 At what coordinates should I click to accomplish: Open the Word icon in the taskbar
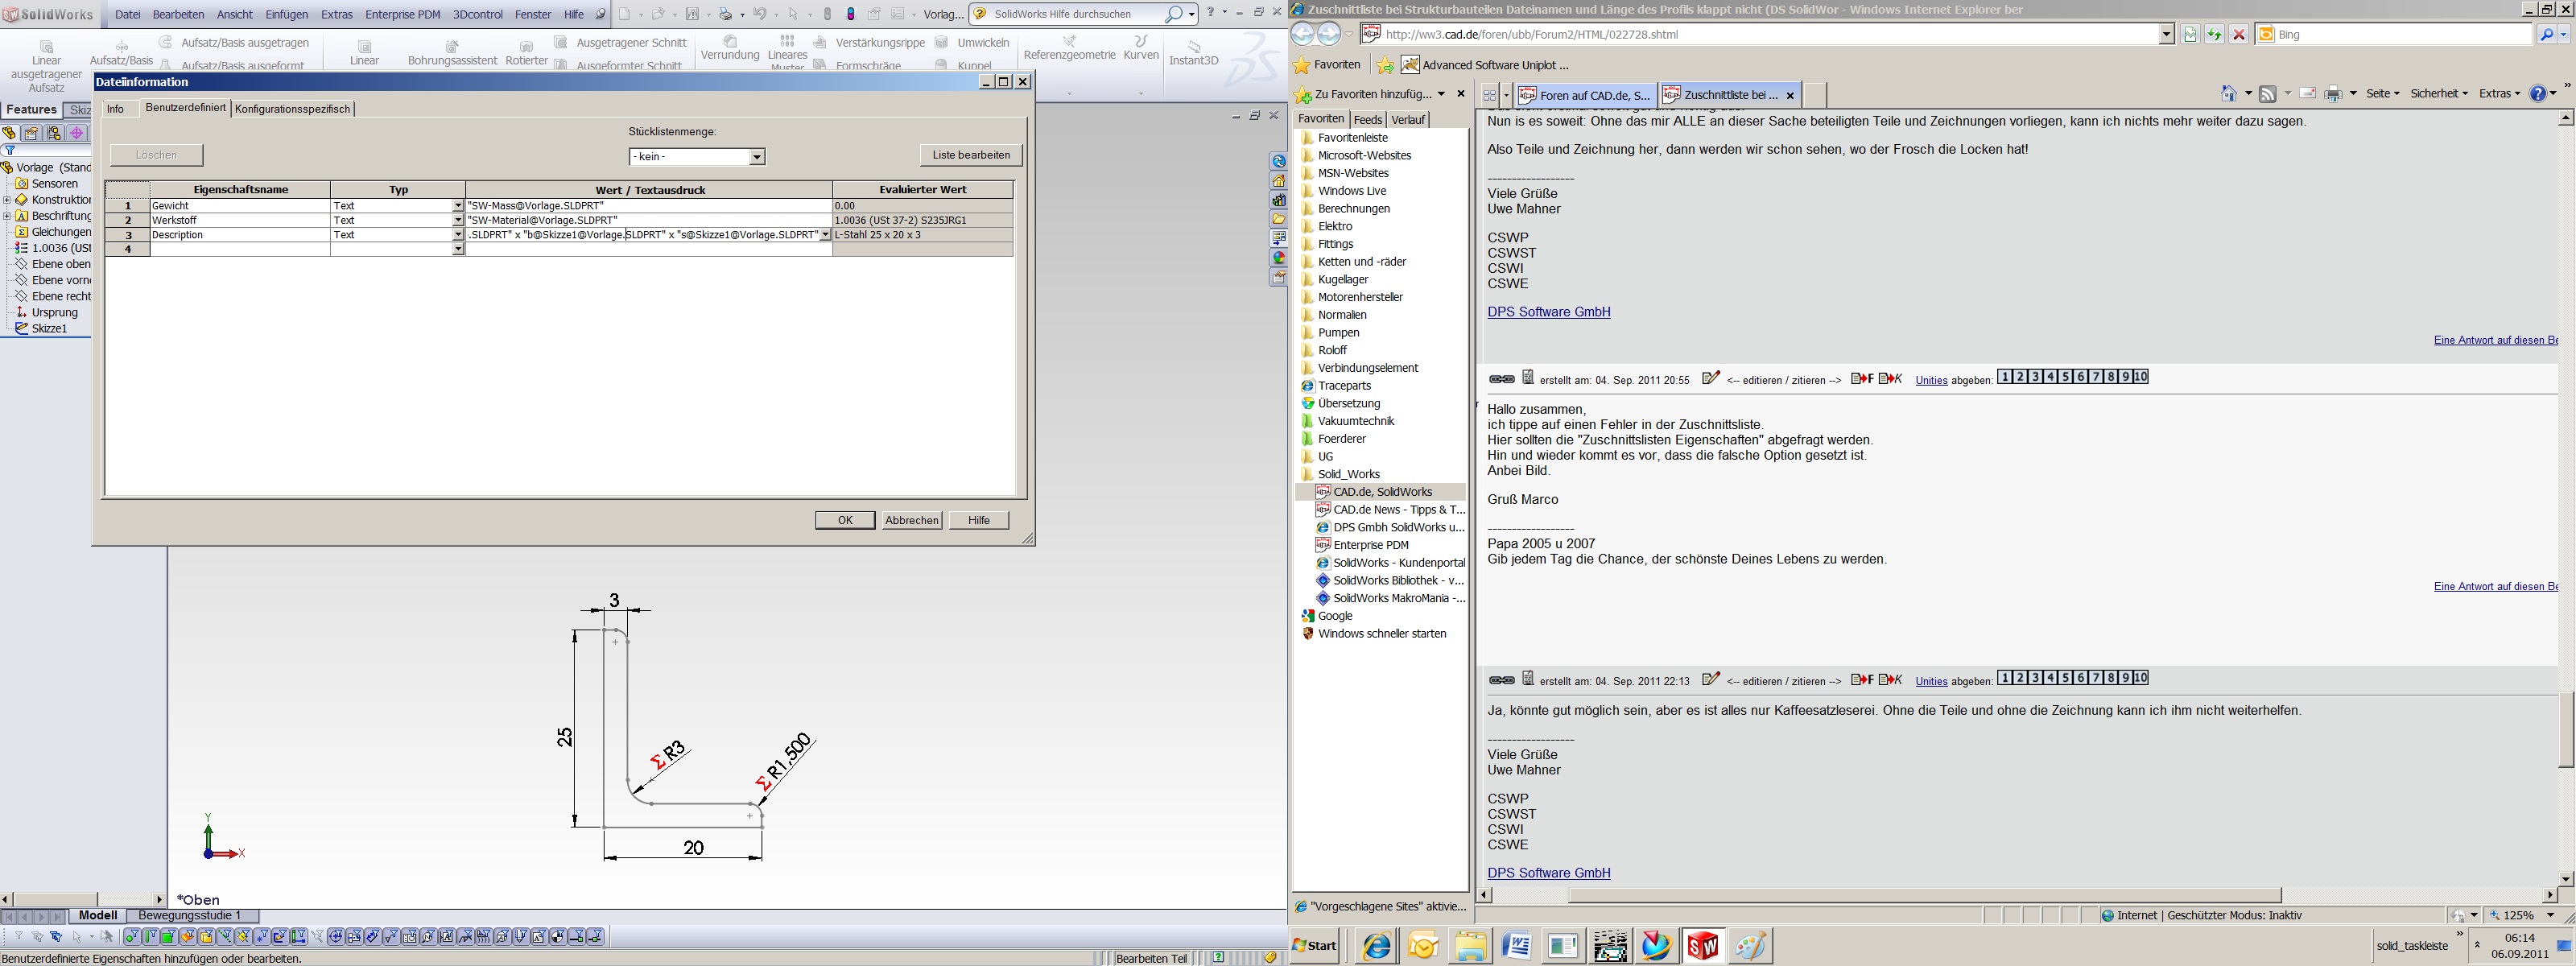pyautogui.click(x=1517, y=945)
